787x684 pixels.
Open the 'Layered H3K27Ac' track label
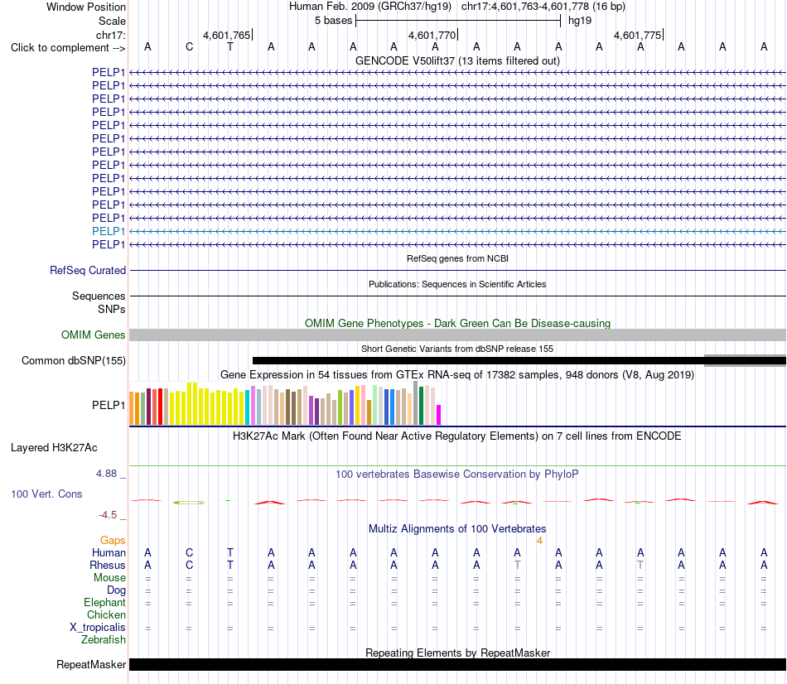tap(54, 448)
